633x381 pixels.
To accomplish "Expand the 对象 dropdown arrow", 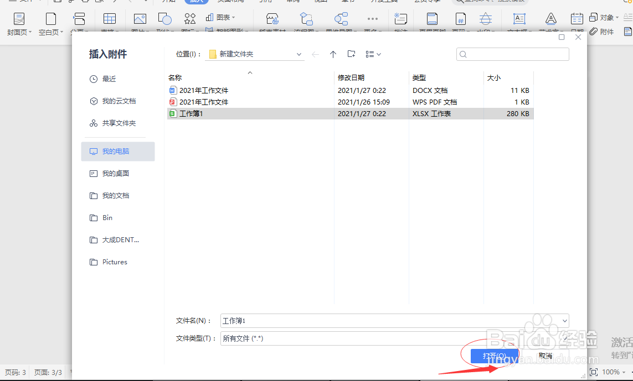I will click(616, 17).
